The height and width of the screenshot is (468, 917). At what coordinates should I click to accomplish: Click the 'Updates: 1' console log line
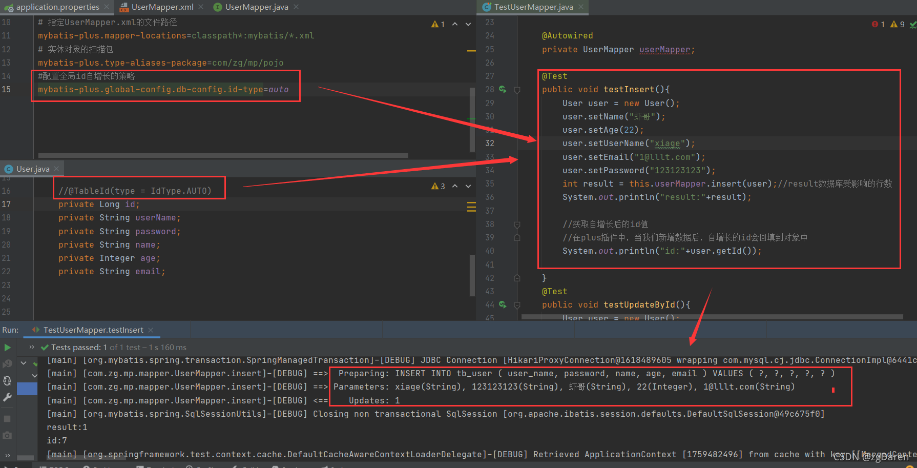[374, 400]
